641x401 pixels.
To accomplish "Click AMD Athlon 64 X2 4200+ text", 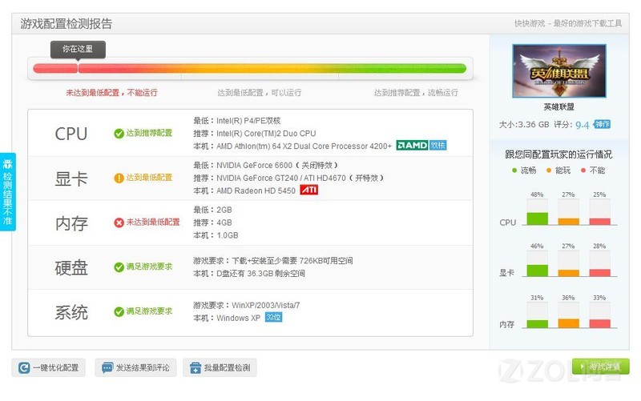I will point(304,146).
